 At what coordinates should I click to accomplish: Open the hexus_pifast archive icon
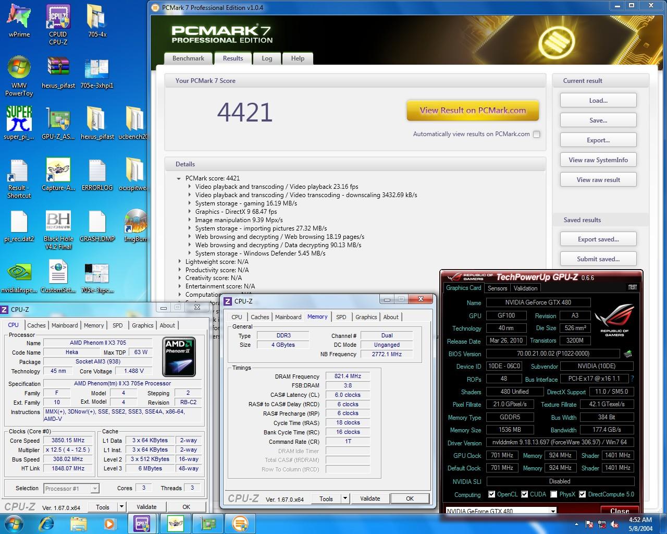[58, 72]
